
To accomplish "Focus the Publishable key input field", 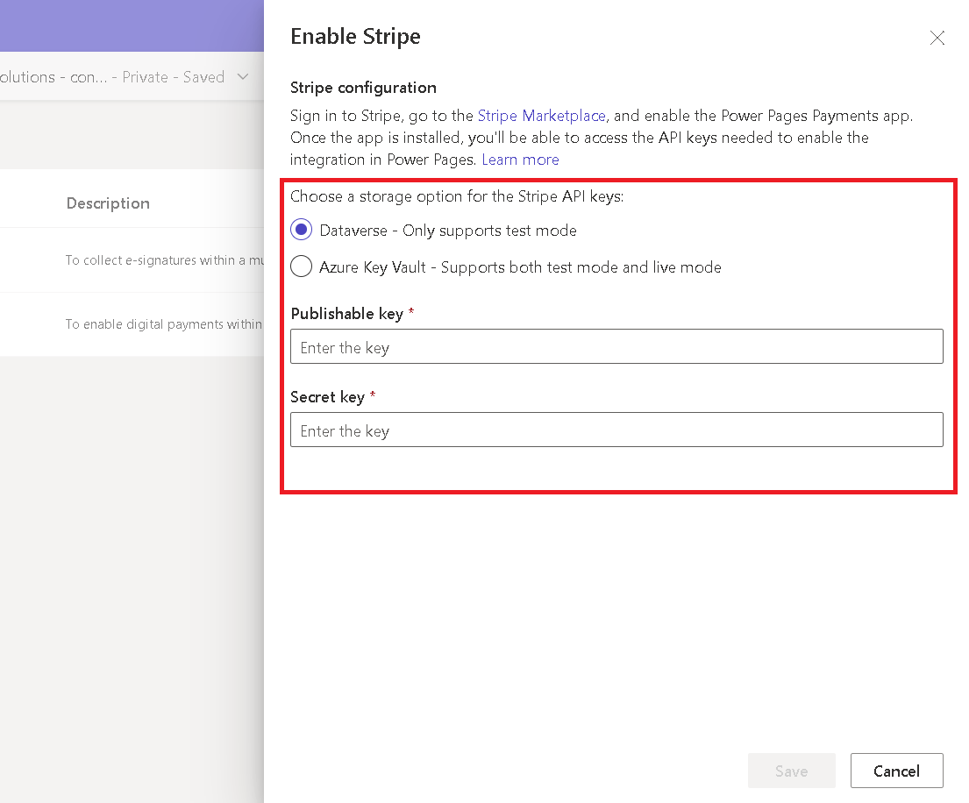I will [616, 347].
